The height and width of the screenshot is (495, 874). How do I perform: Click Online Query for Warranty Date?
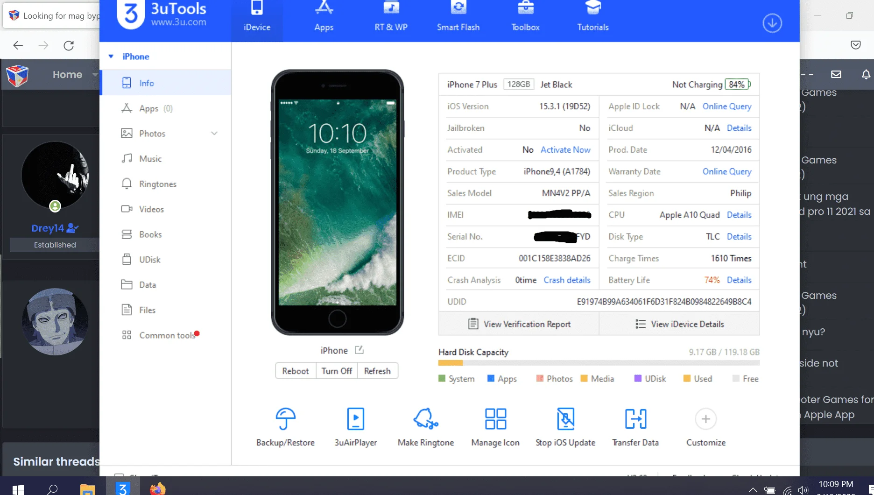click(x=727, y=171)
